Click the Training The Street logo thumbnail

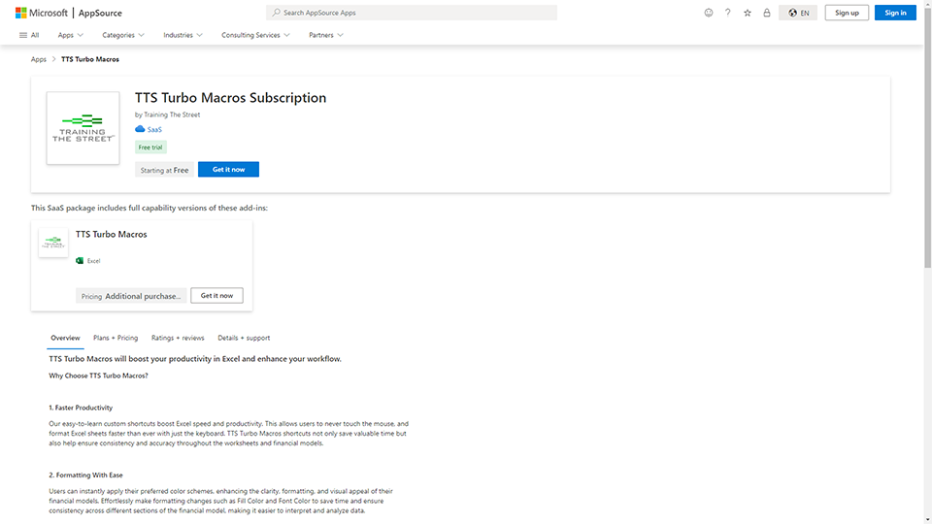[x=83, y=128]
